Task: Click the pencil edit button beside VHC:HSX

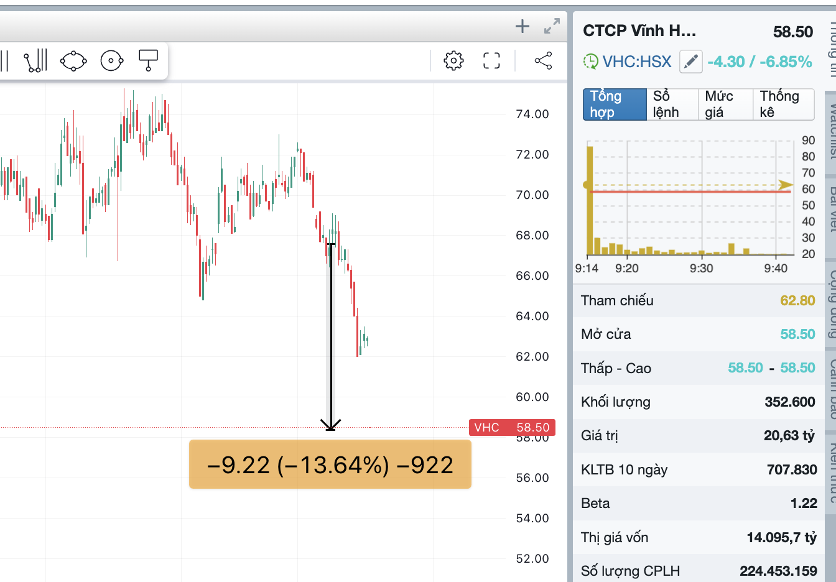Action: coord(690,62)
